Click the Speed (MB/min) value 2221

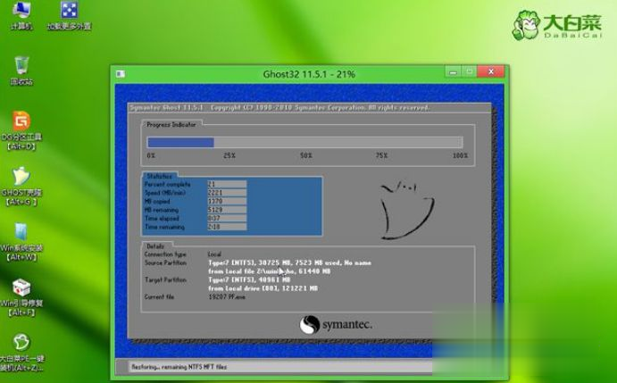coord(227,193)
